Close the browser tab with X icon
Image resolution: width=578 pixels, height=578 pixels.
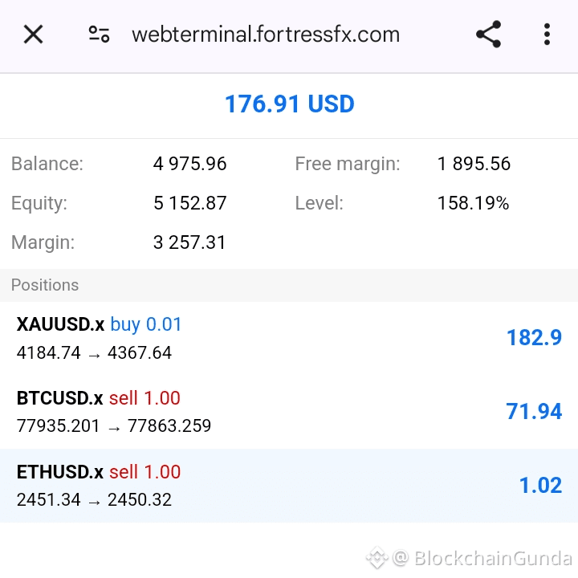[33, 35]
